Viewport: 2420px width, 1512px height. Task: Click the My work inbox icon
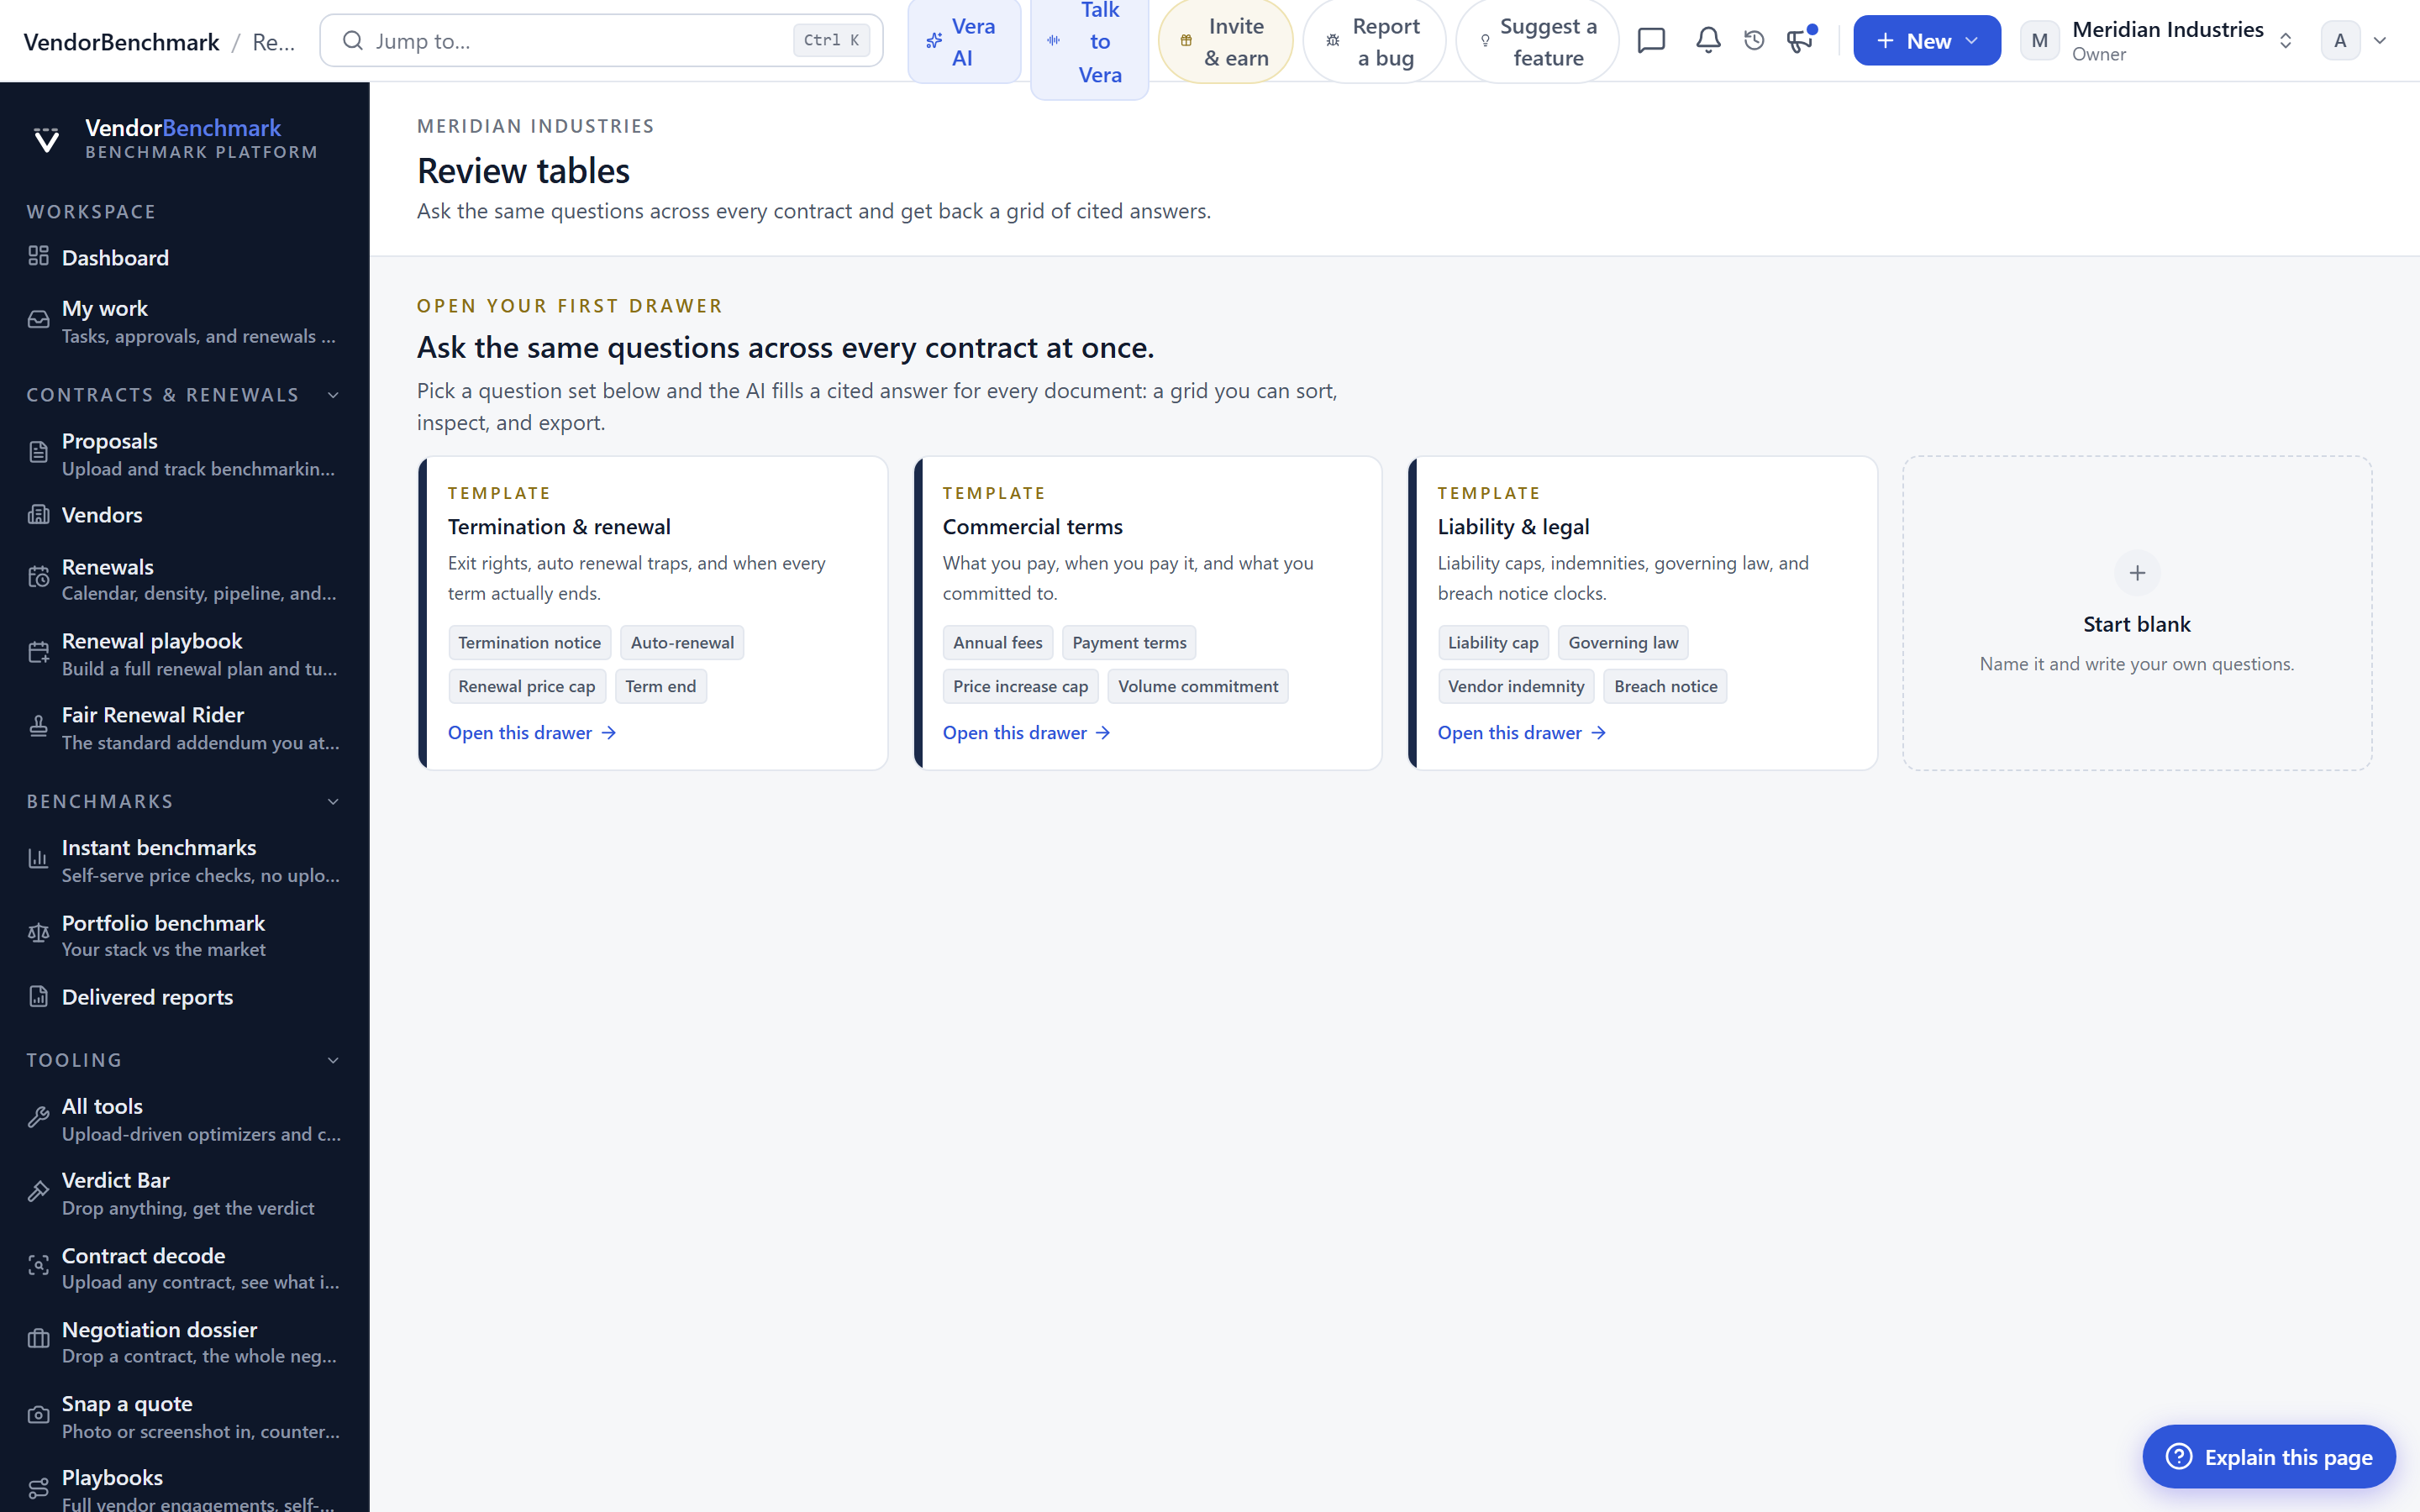pos(38,320)
